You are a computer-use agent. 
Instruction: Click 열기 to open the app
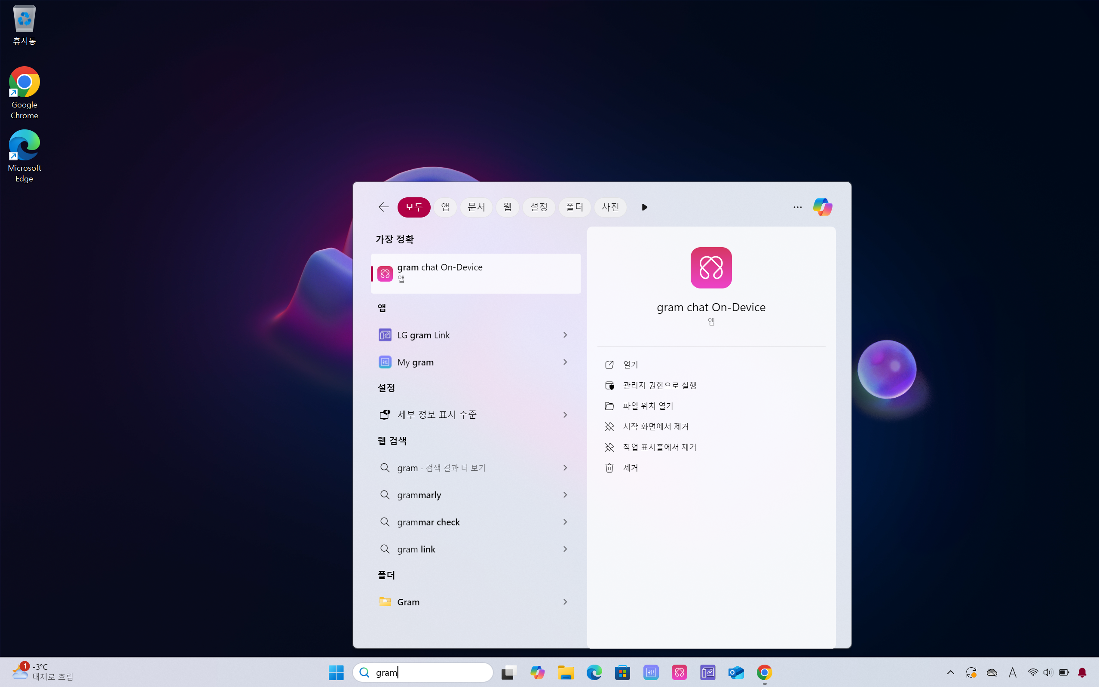click(x=711, y=365)
